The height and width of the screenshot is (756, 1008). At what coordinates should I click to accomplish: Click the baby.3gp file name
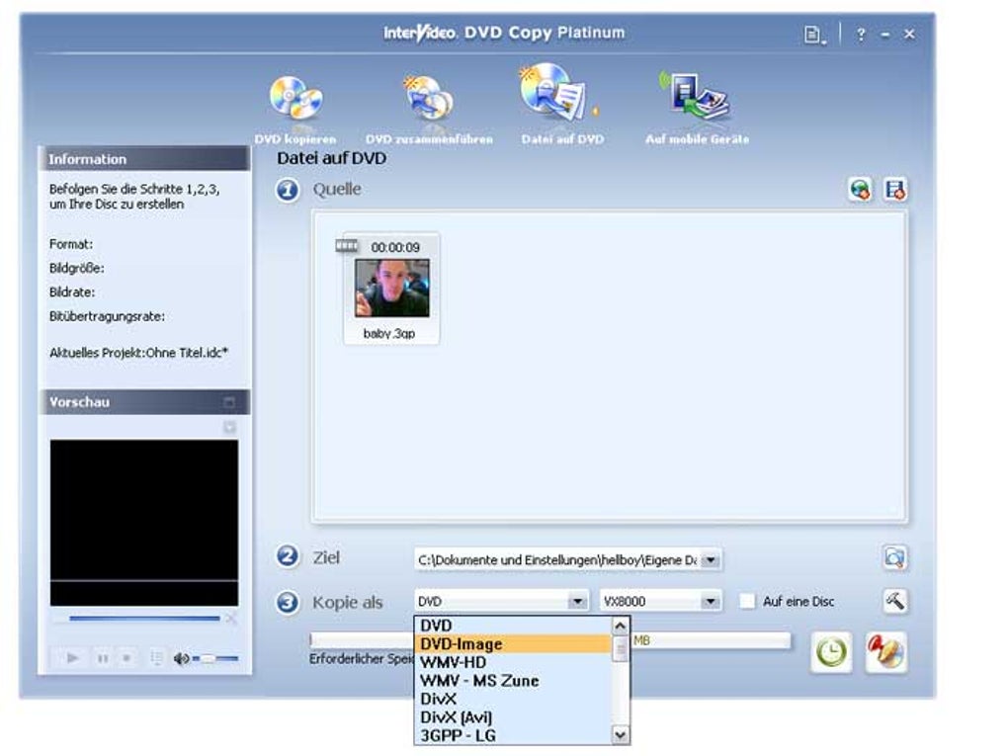(x=389, y=334)
